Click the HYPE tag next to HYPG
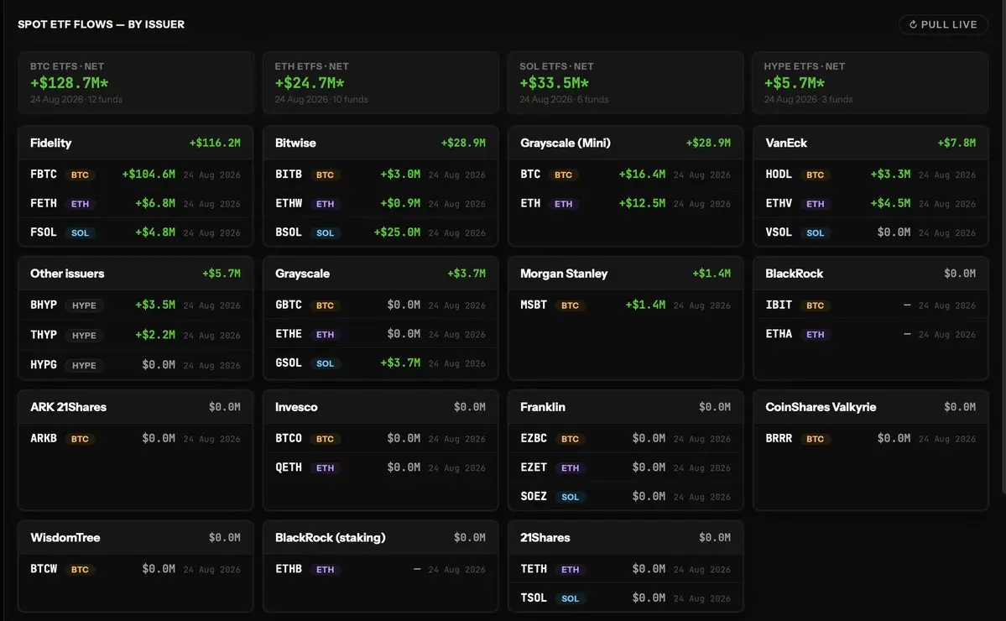Viewport: 1006px width, 621px height. 83,366
